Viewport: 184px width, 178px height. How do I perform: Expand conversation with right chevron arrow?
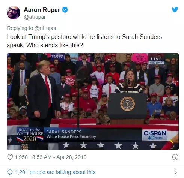[x=176, y=172]
